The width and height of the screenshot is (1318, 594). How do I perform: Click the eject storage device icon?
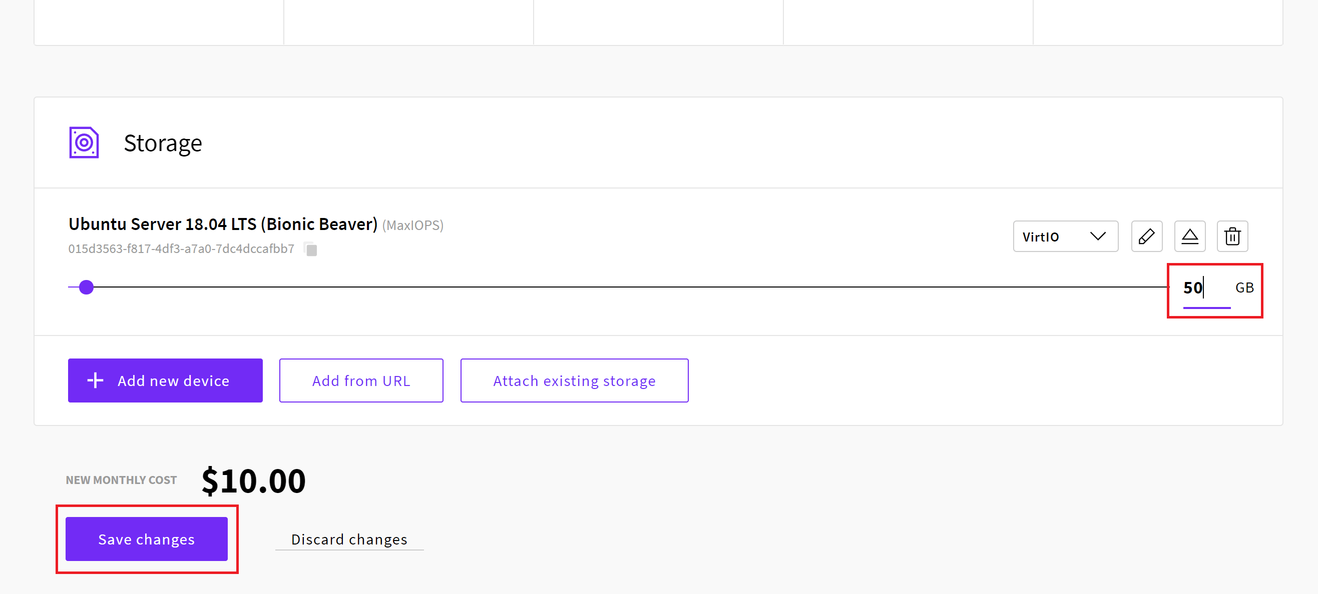[1189, 236]
